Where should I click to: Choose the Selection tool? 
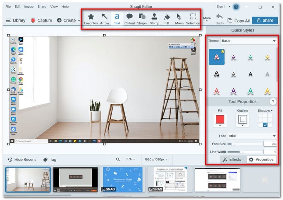193,19
